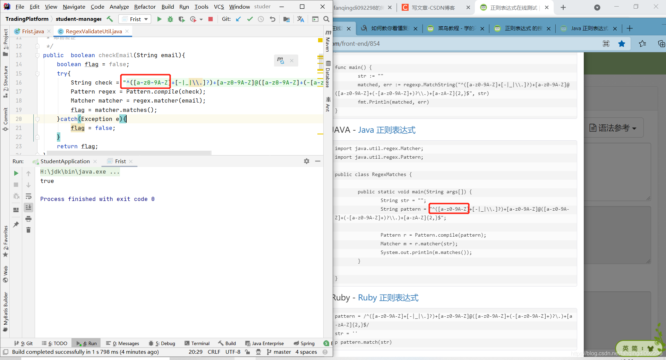Expand the 语法参考 dropdown in browser
The height and width of the screenshot is (360, 666).
pos(613,128)
